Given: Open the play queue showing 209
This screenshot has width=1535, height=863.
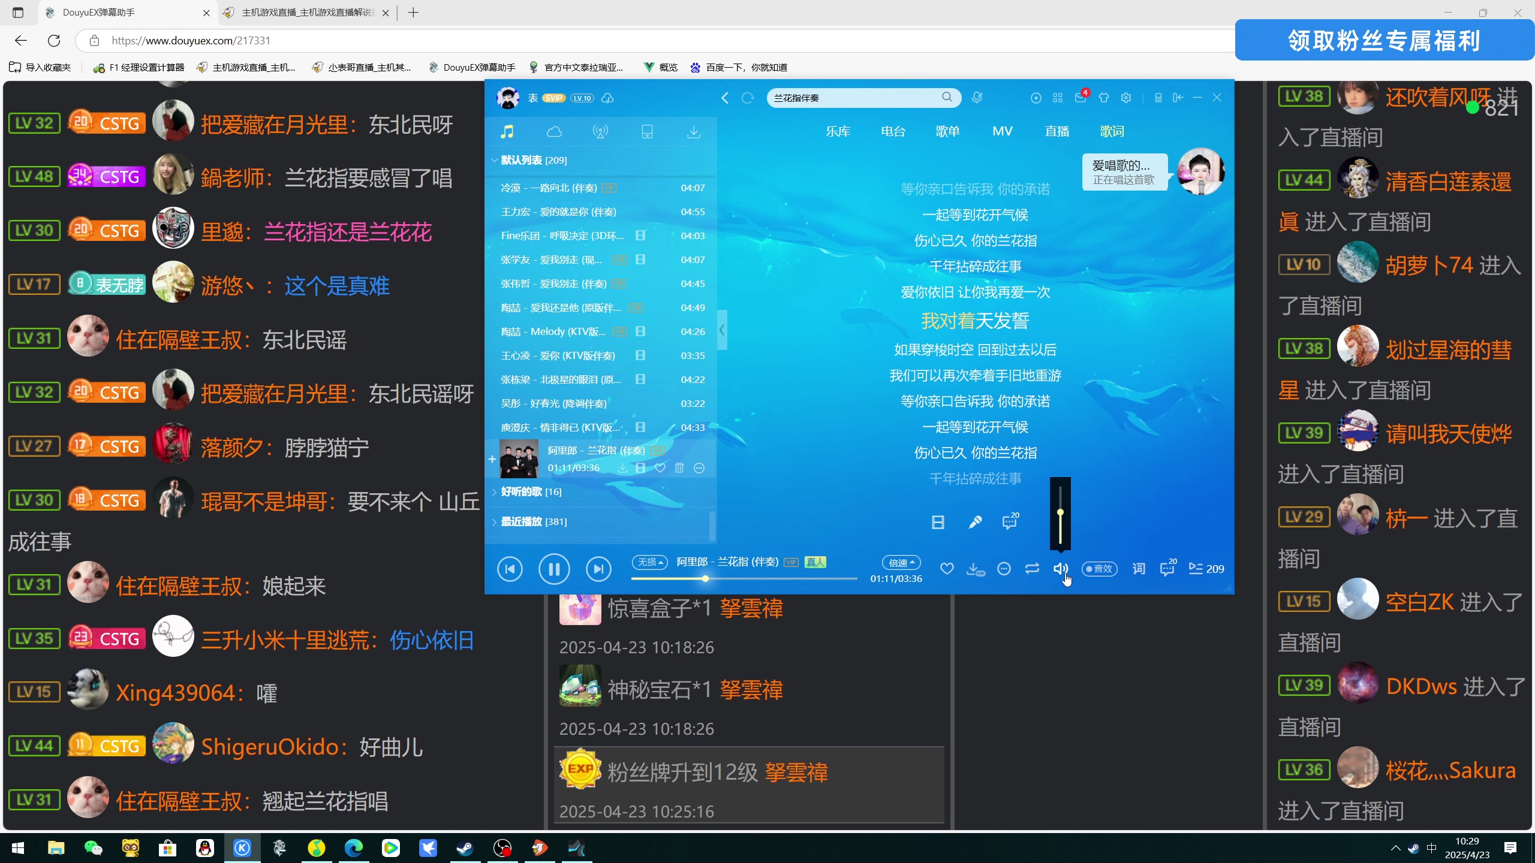Looking at the screenshot, I should pos(1206,569).
